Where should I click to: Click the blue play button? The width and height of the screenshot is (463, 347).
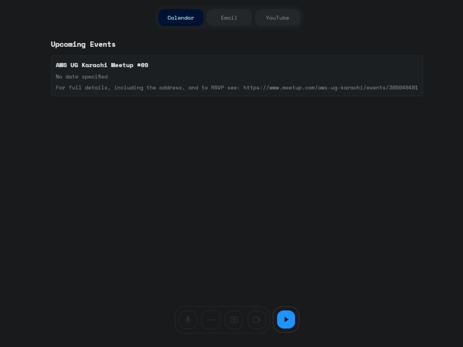(x=286, y=320)
